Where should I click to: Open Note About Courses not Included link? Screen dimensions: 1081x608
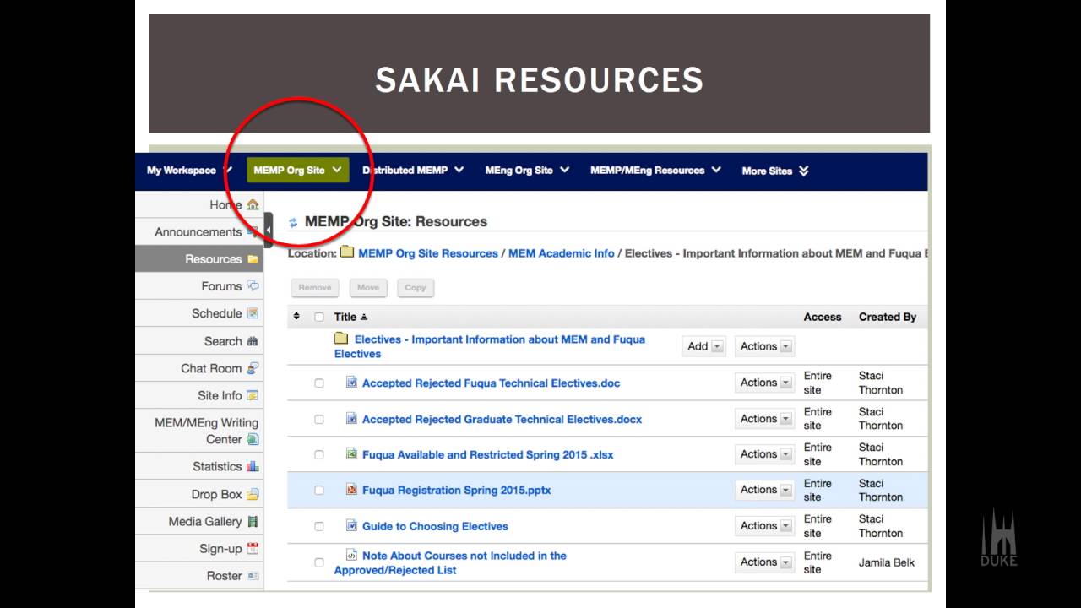(450, 562)
